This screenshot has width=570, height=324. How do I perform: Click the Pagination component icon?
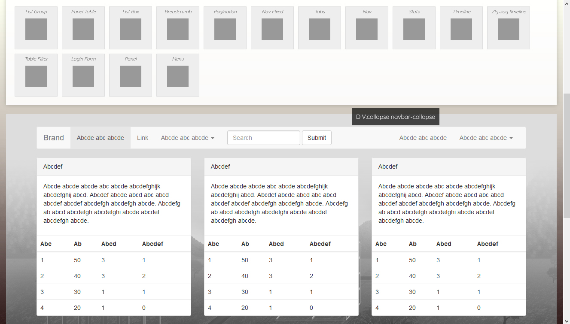click(x=225, y=29)
